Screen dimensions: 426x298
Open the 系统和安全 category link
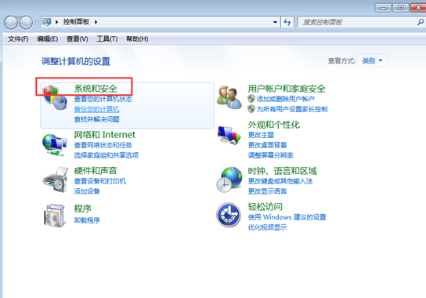point(96,89)
